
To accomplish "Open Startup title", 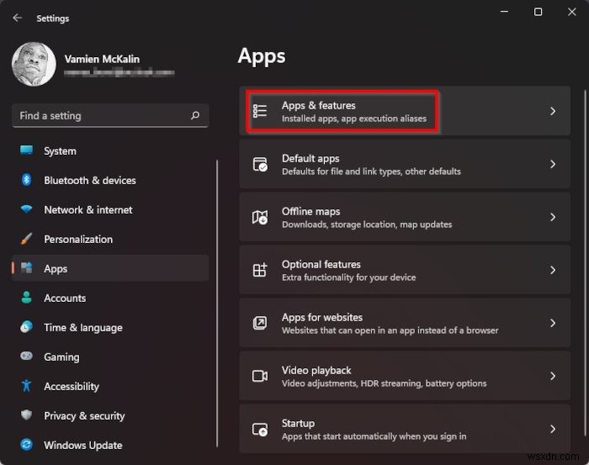I will point(298,423).
